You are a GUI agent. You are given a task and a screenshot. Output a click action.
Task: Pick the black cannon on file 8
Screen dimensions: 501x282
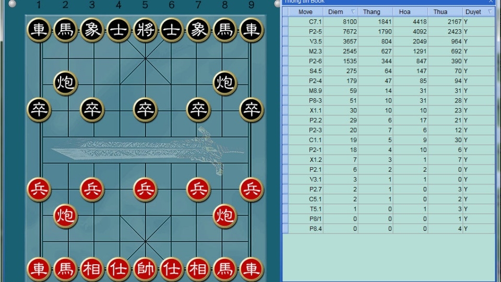(x=224, y=83)
